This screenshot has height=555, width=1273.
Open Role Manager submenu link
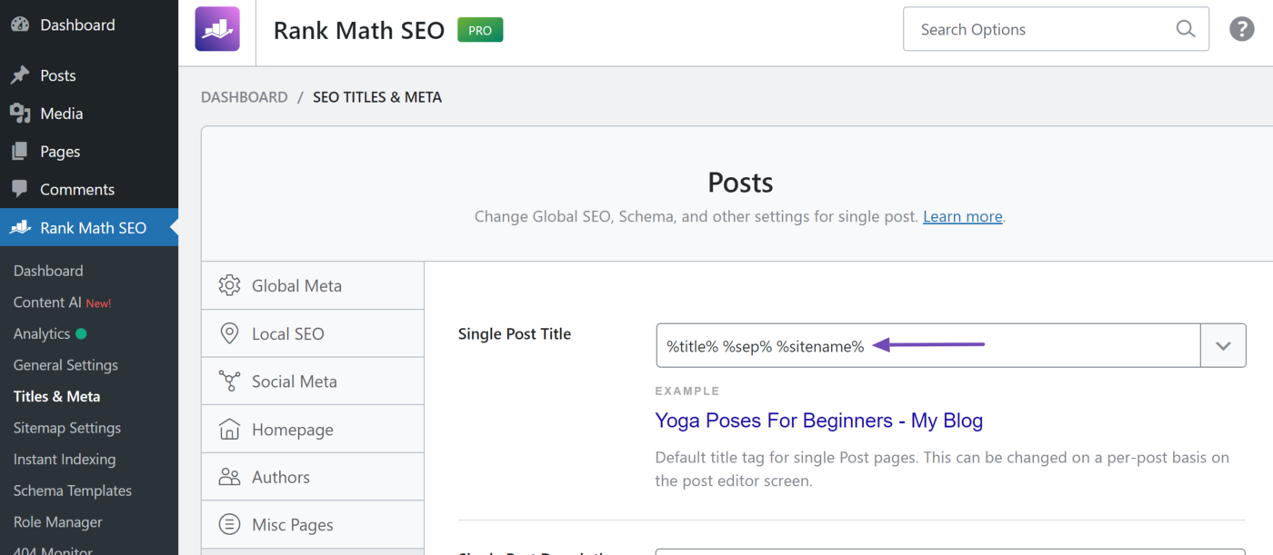(x=58, y=522)
